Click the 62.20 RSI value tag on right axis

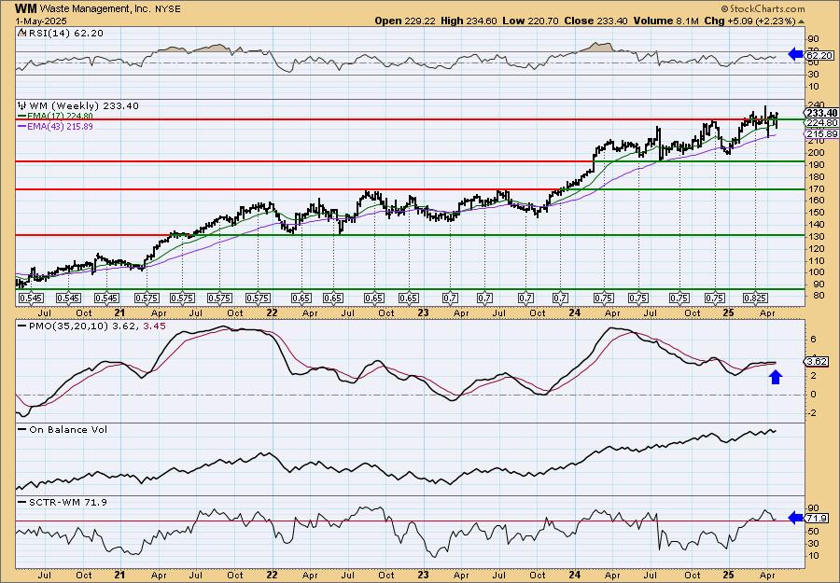819,55
